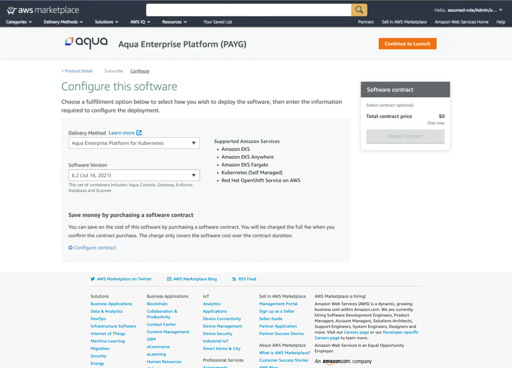Open What is AWS Marketplace? link

[284, 353]
